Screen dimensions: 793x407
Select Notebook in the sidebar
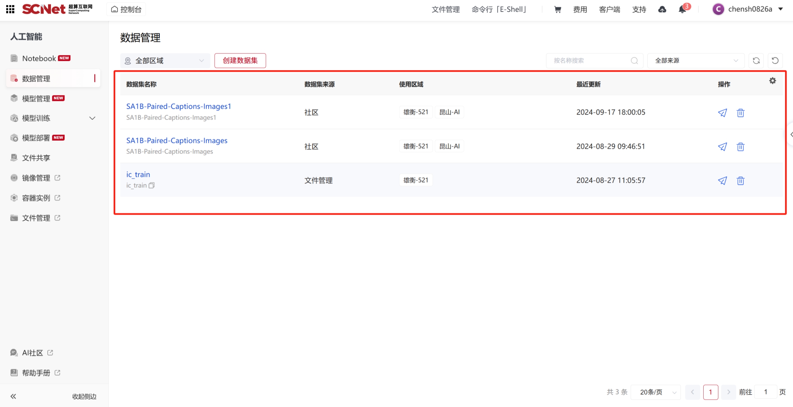[x=39, y=58]
